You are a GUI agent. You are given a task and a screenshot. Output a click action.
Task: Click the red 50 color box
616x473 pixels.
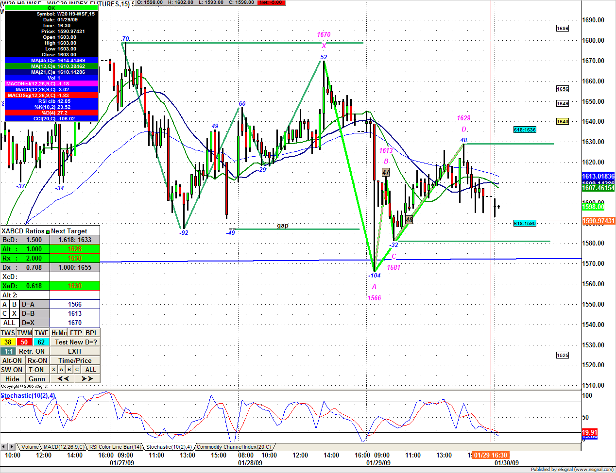point(24,342)
